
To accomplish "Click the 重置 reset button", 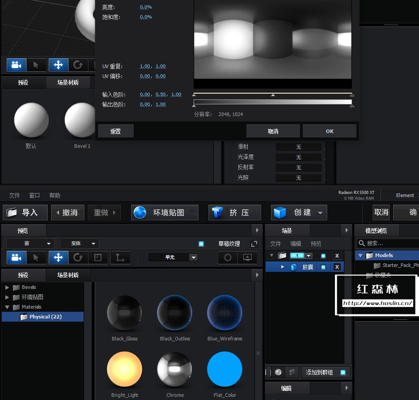I will 115,131.
